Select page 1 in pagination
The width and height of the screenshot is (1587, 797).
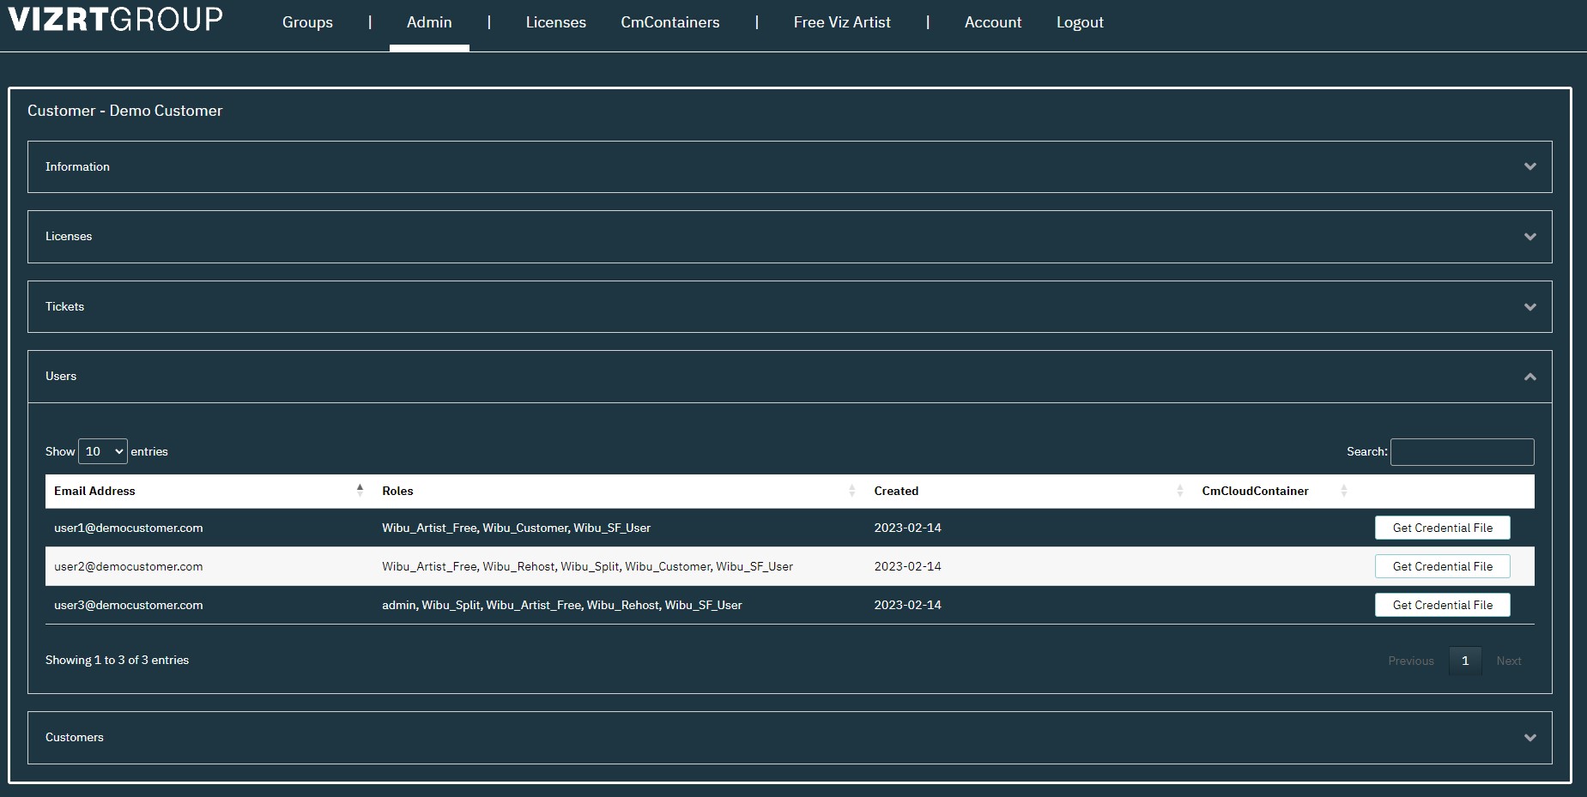1465,661
